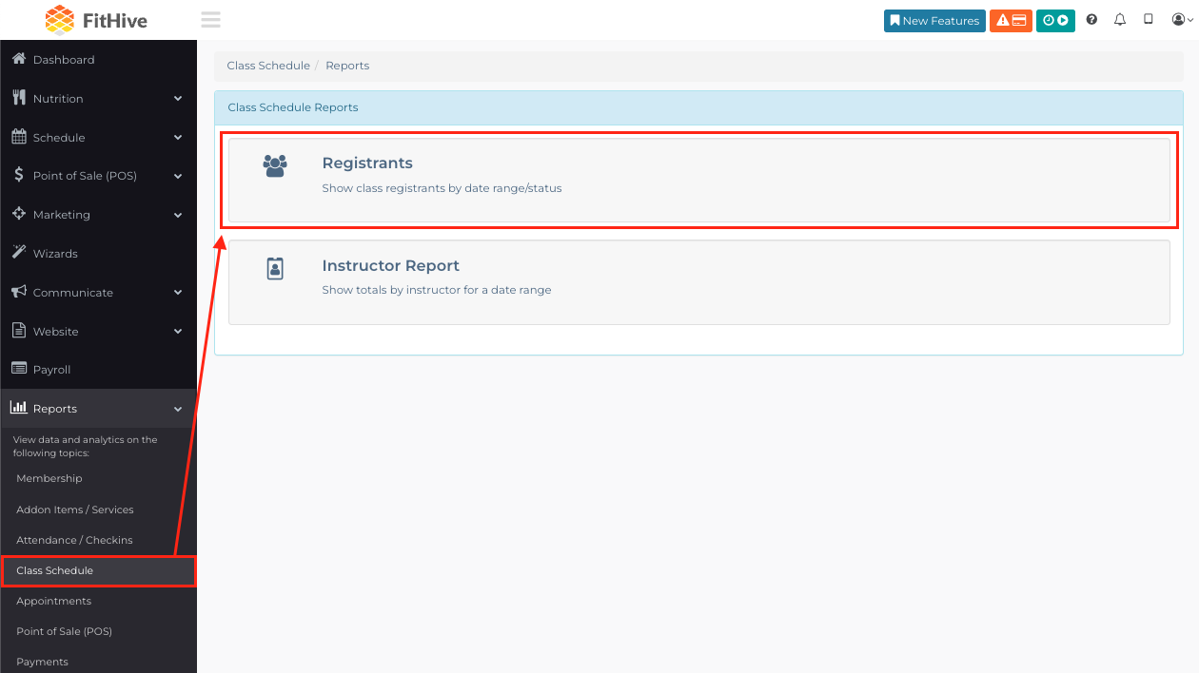Click the Schedule calendar icon
The width and height of the screenshot is (1199, 673).
[x=18, y=137]
